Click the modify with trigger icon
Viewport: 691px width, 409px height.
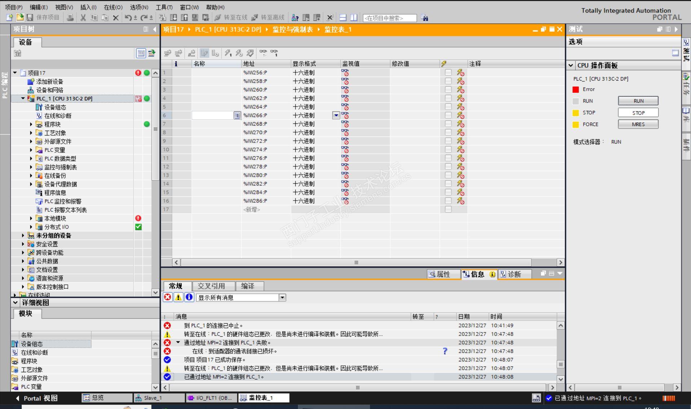click(239, 53)
